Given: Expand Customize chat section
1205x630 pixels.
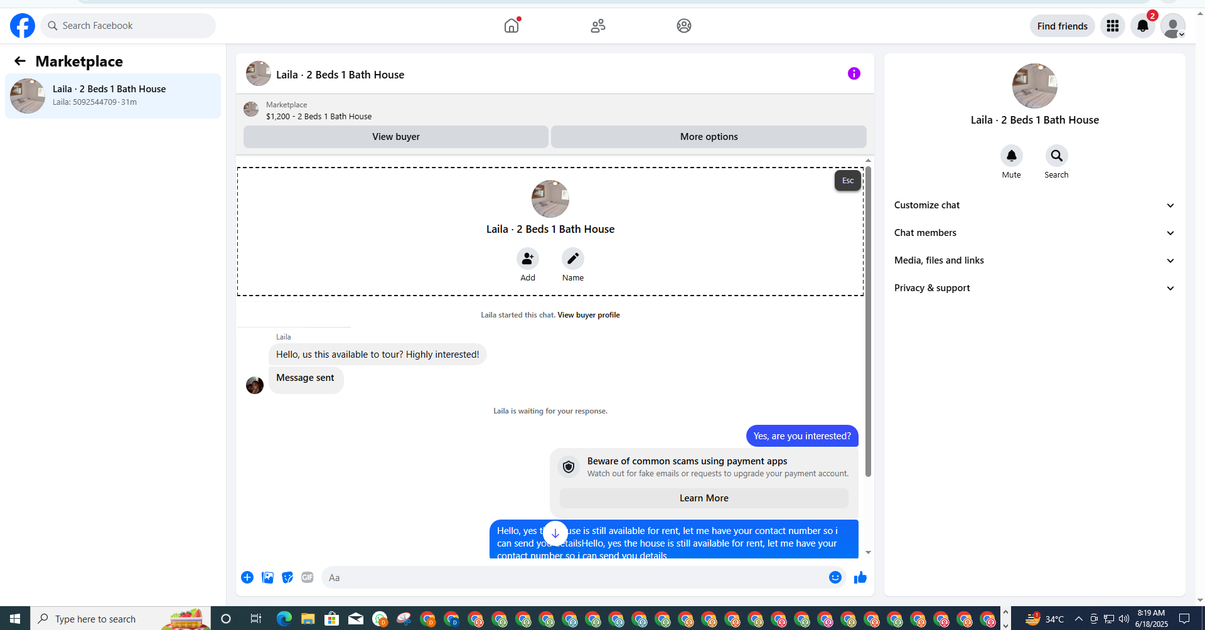Looking at the screenshot, I should (x=1035, y=205).
